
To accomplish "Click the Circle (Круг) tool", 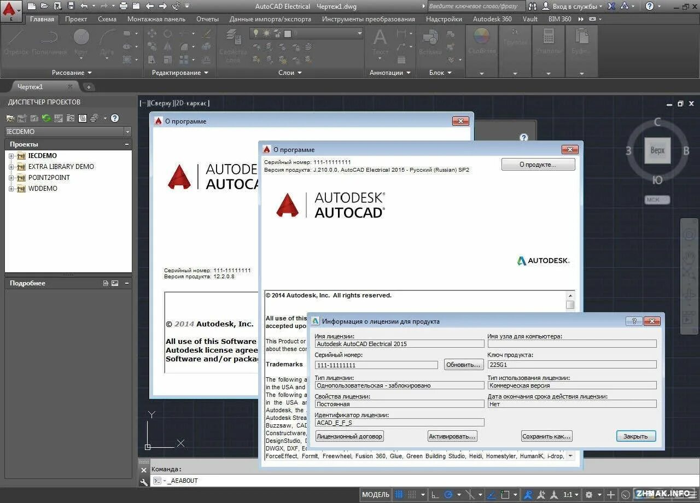I will [81, 42].
